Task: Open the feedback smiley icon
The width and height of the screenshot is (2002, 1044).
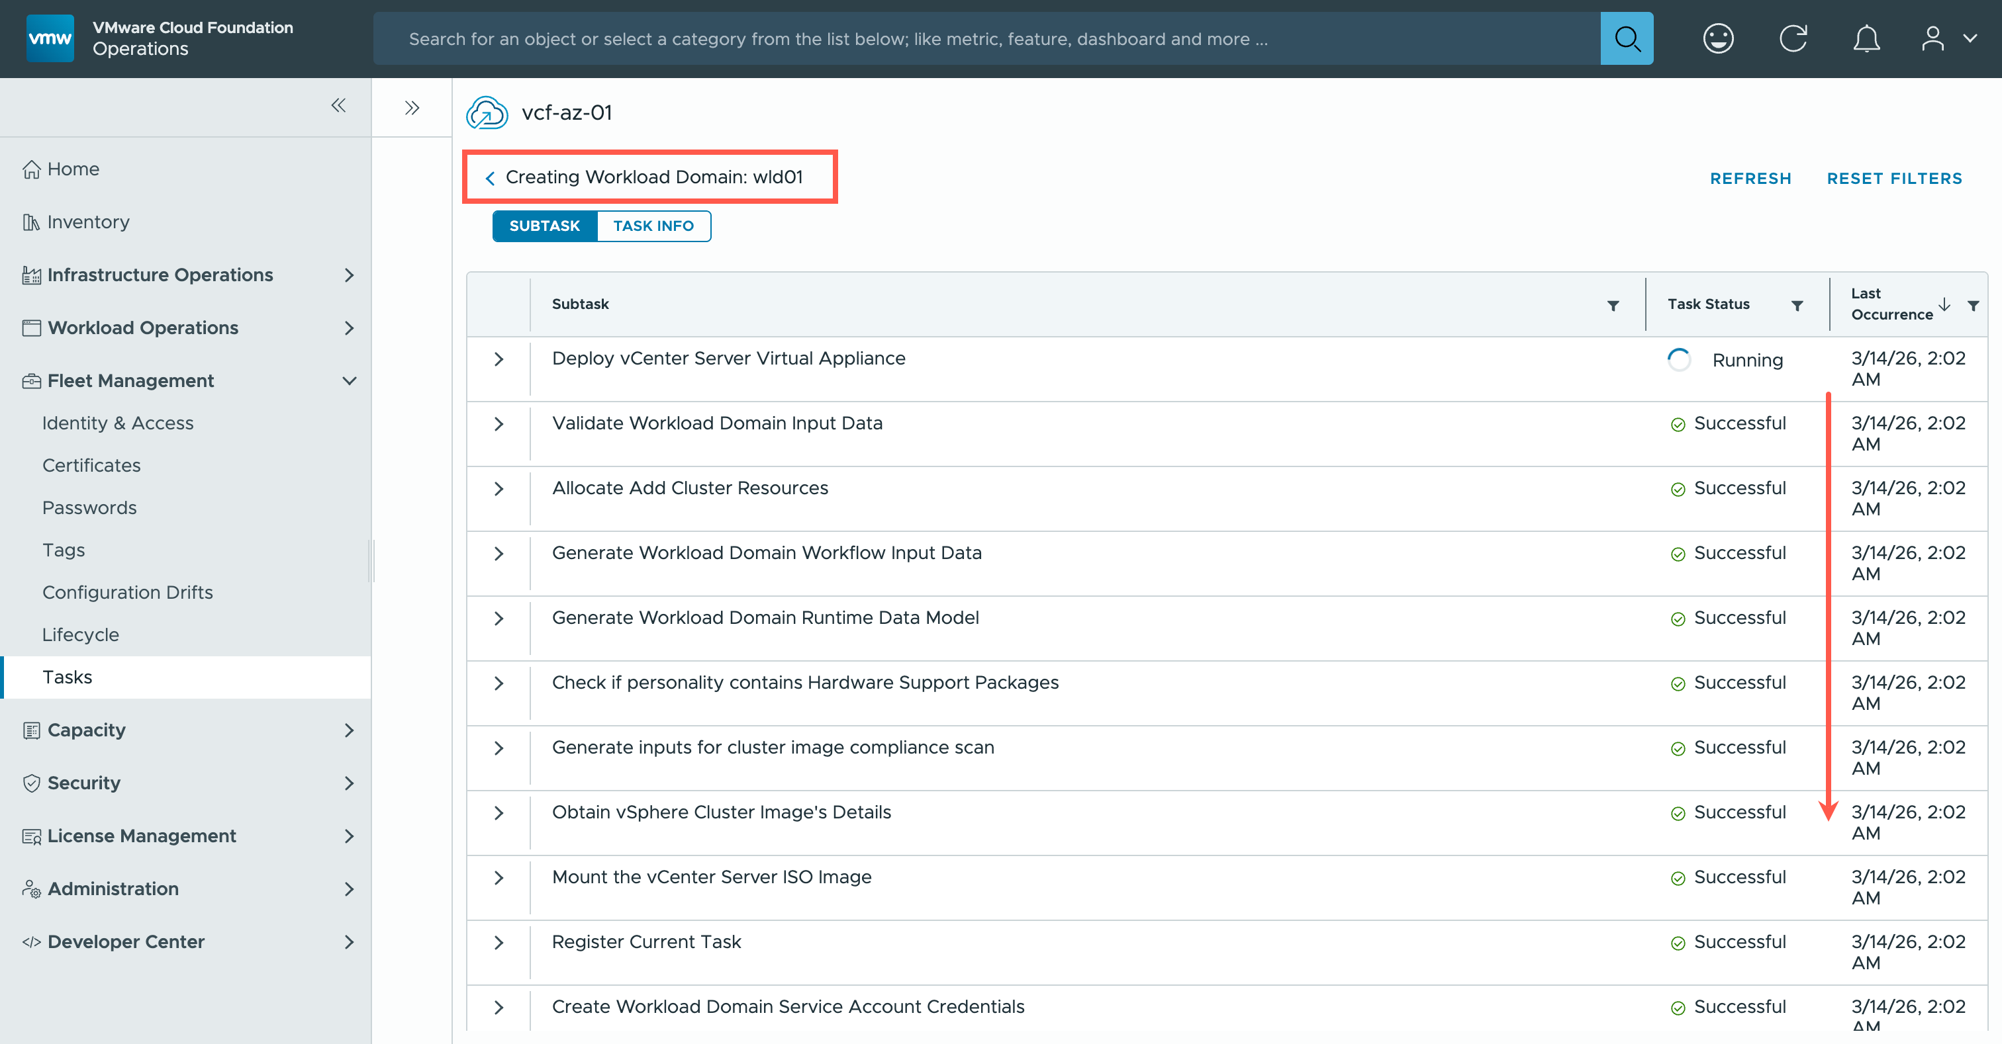Action: 1717,38
